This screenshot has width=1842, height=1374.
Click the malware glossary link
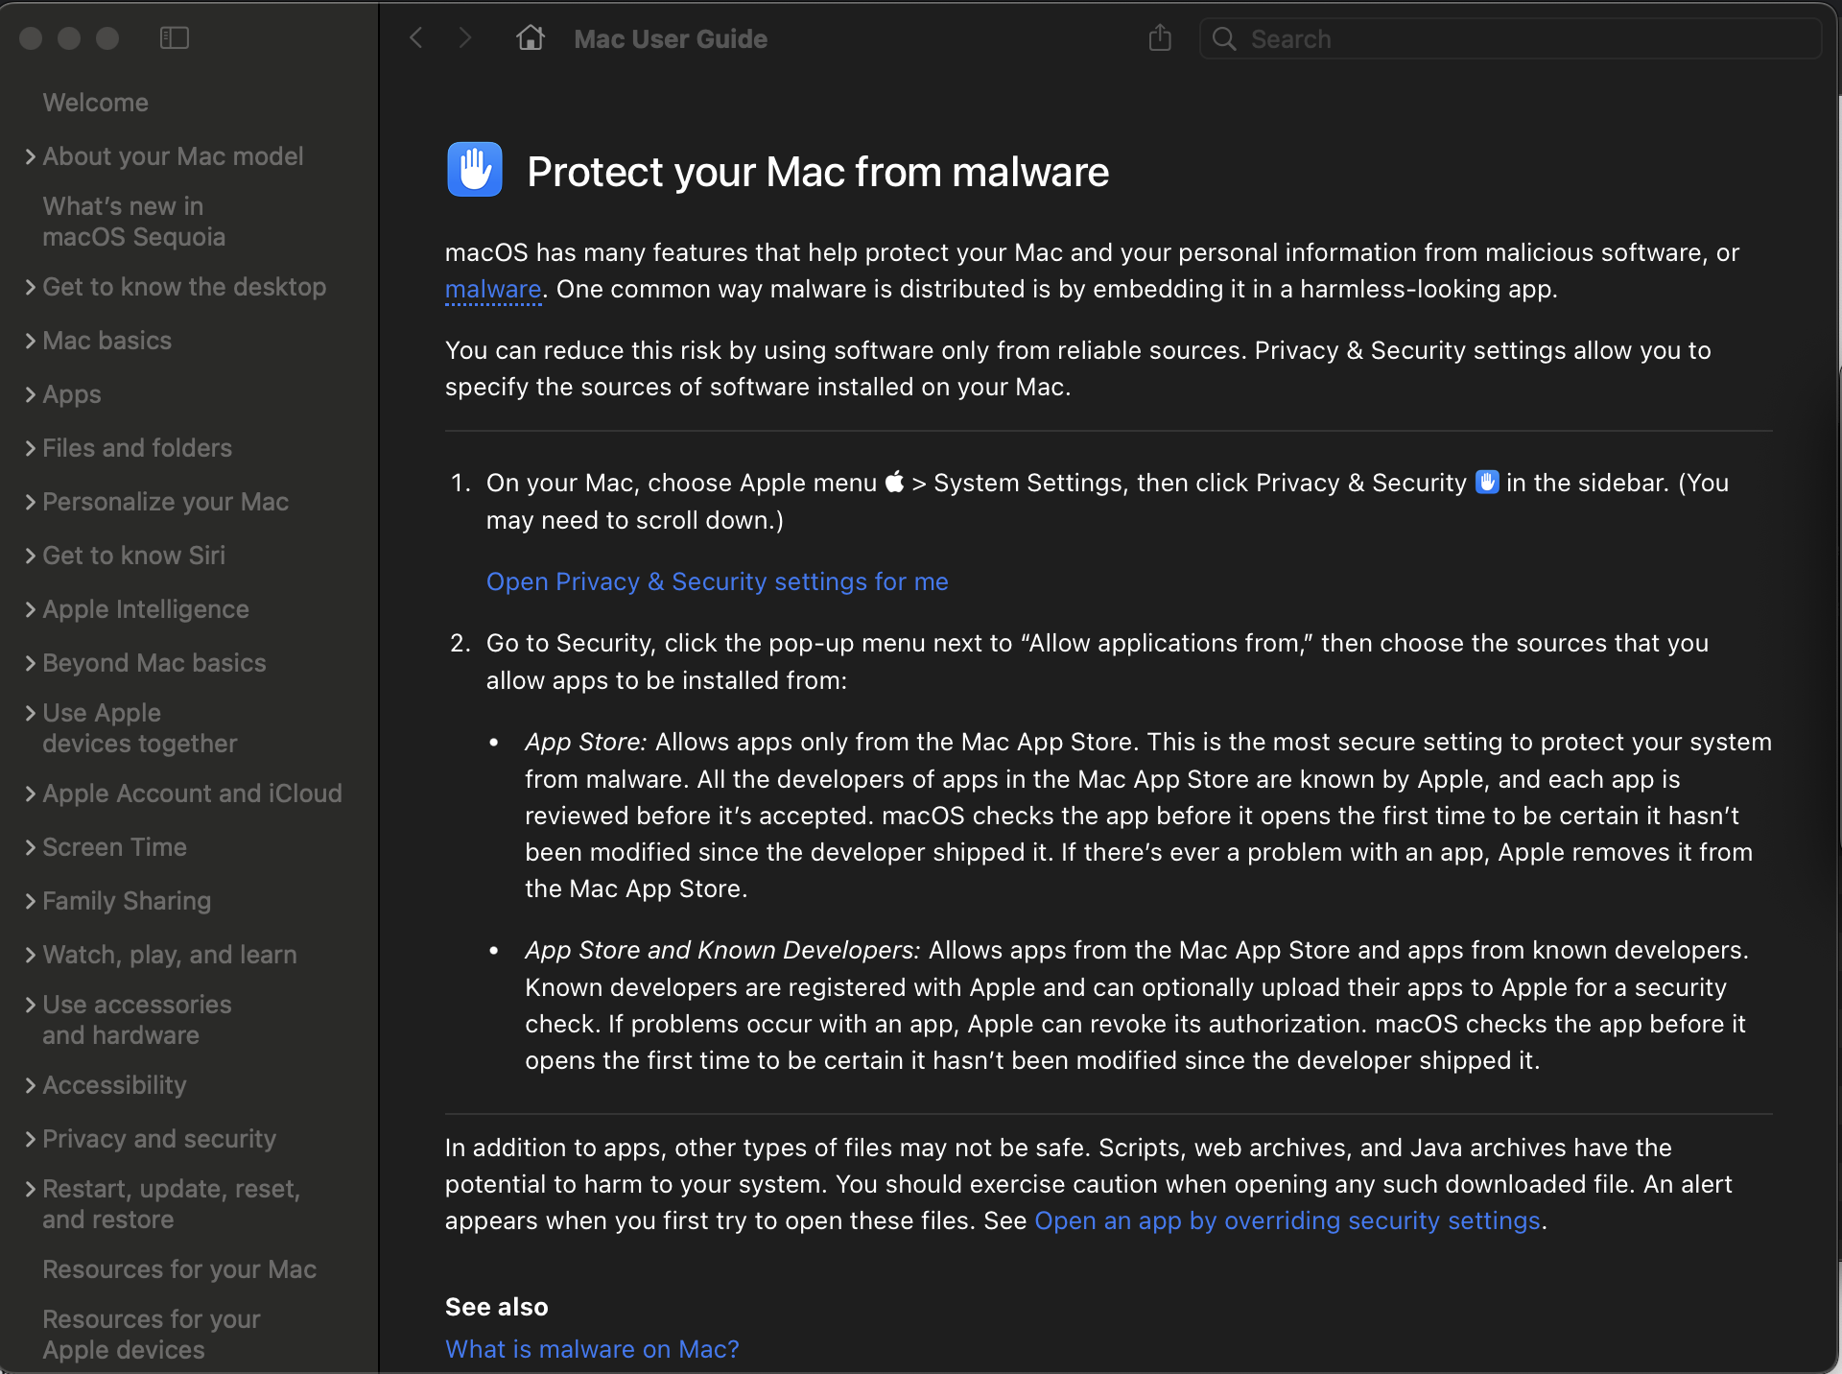[x=493, y=289]
